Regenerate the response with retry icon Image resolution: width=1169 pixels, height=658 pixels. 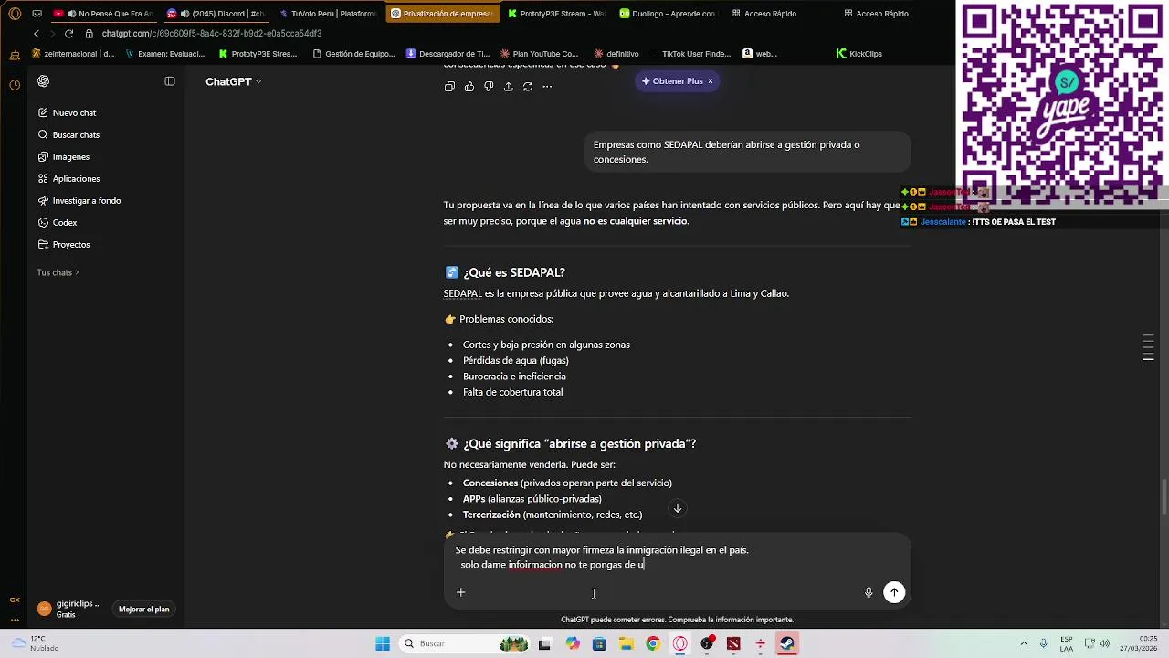(x=528, y=87)
